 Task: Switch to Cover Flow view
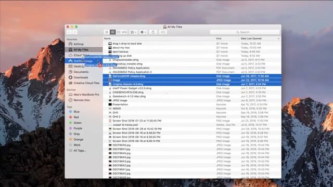click(124, 32)
